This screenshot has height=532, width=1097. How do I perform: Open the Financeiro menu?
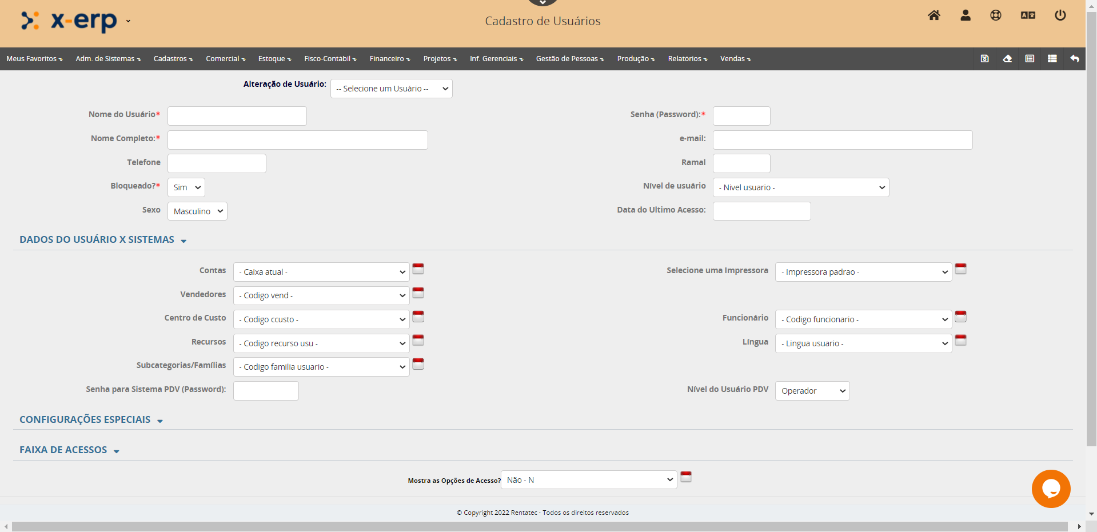[389, 59]
